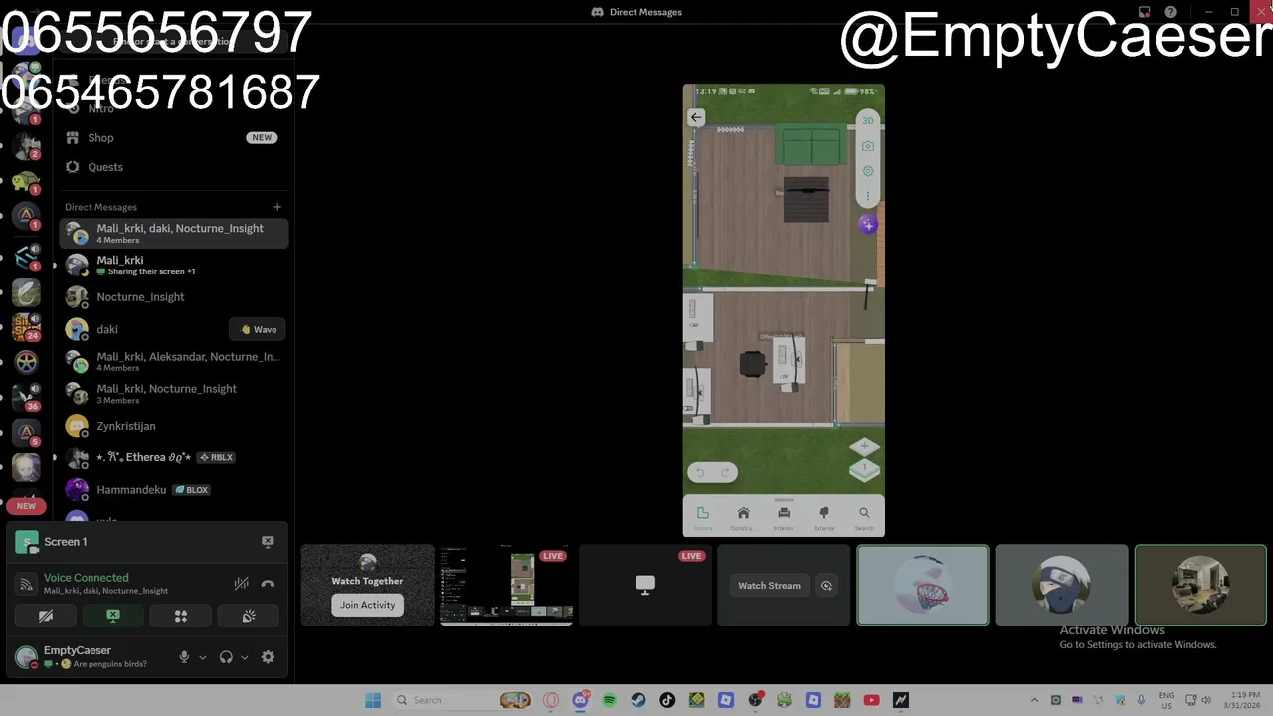Open the soundboard button

249,617
